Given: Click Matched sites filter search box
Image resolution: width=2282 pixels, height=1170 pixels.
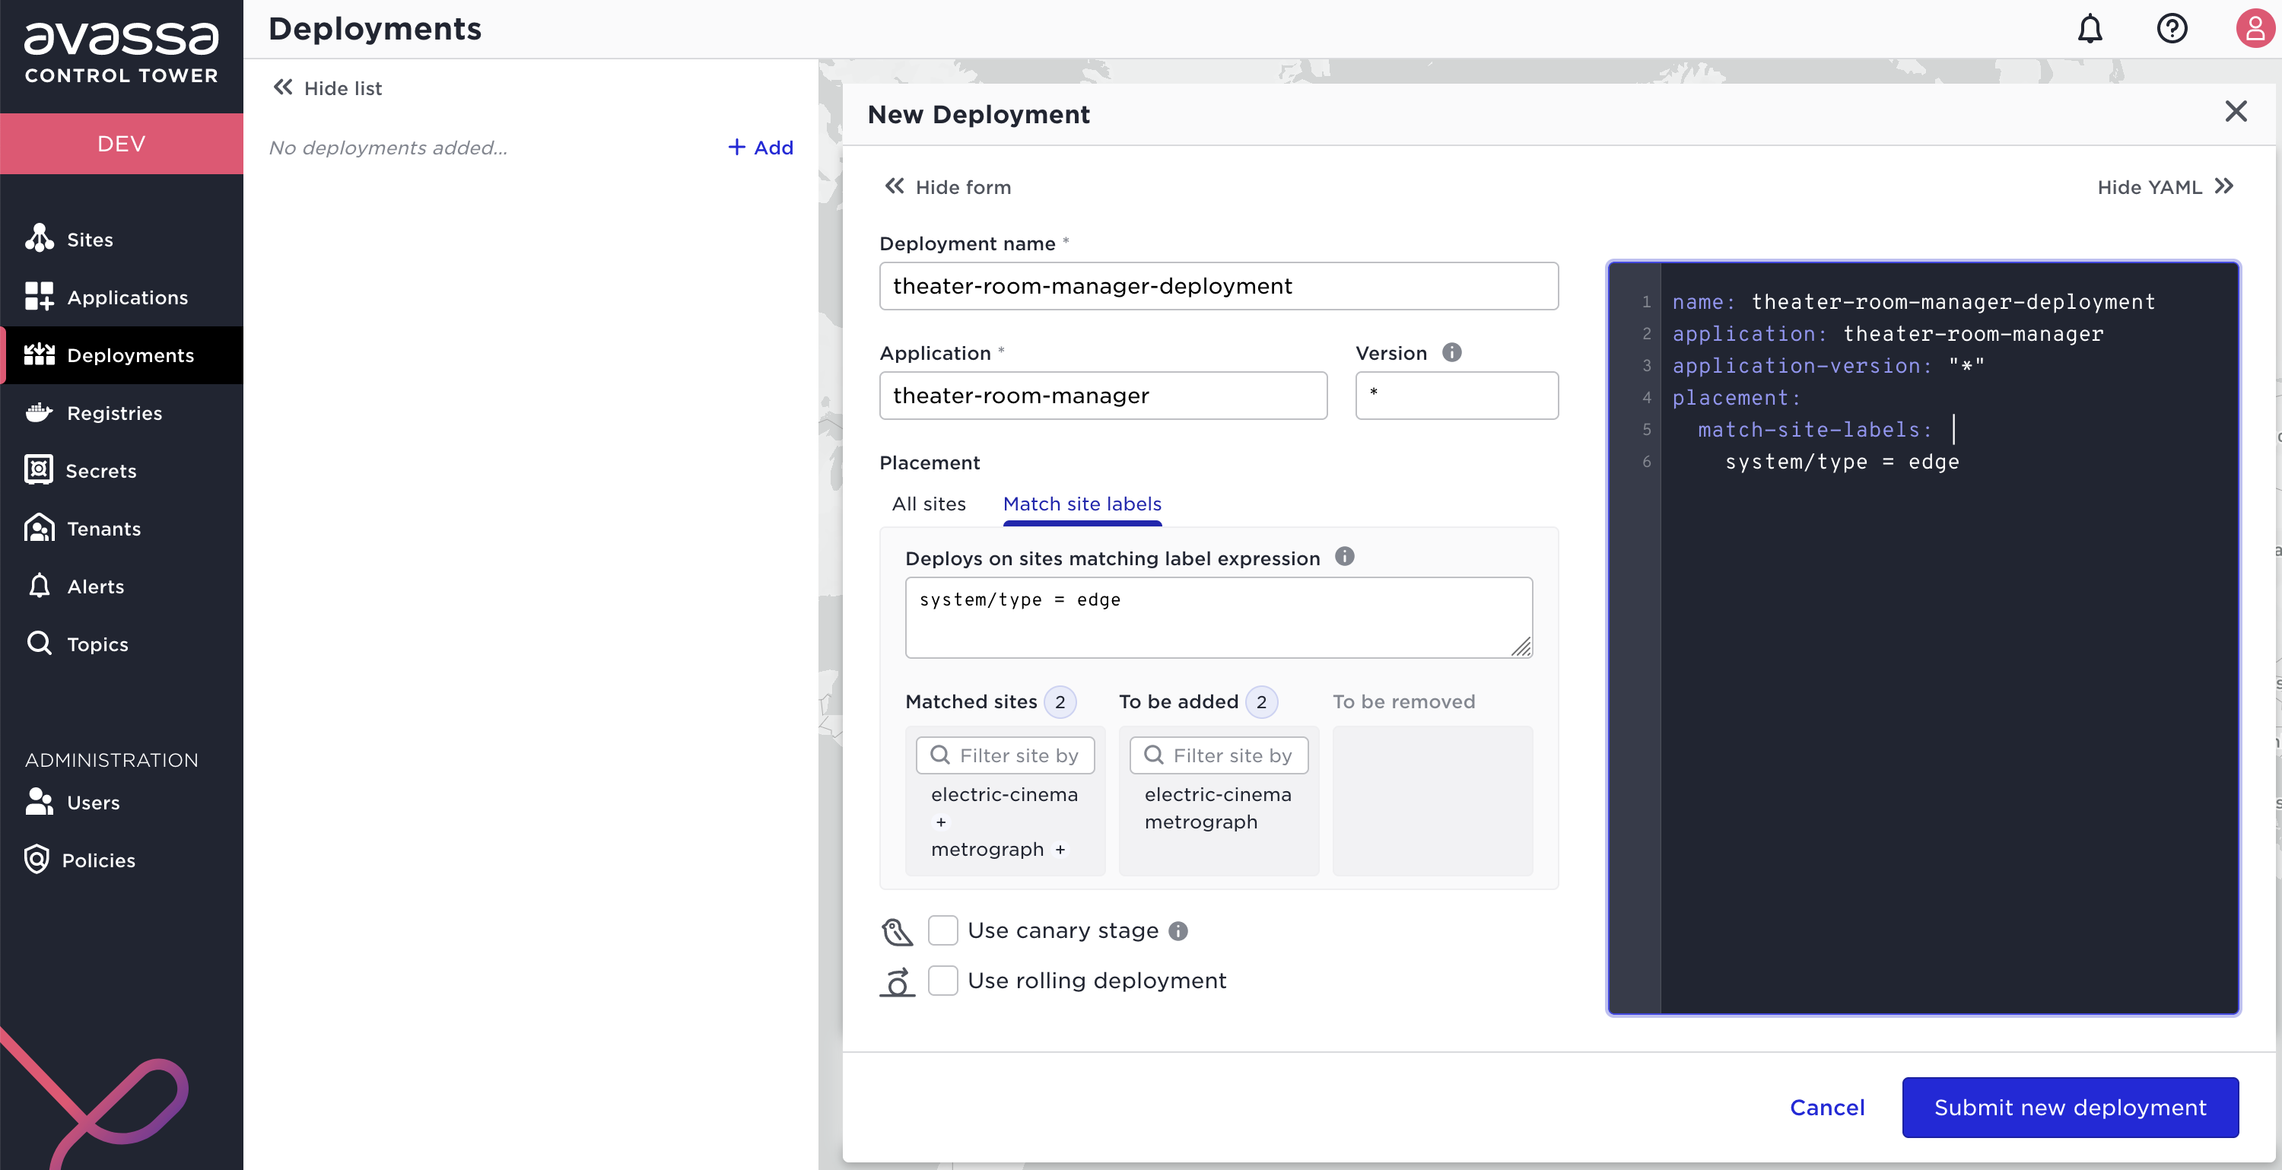Looking at the screenshot, I should pos(1005,755).
